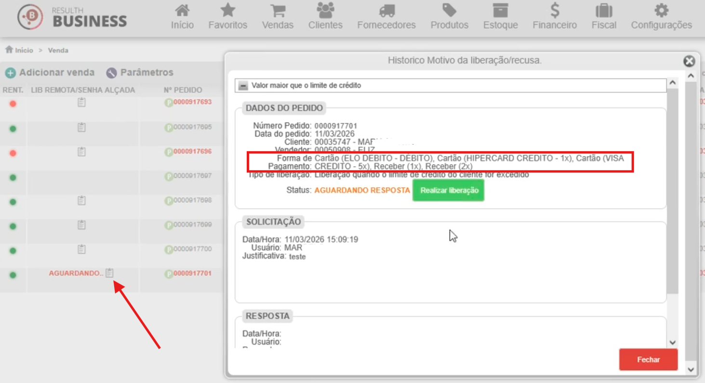Open the Favoritos star menu
Image resolution: width=705 pixels, height=383 pixels.
pos(227,16)
